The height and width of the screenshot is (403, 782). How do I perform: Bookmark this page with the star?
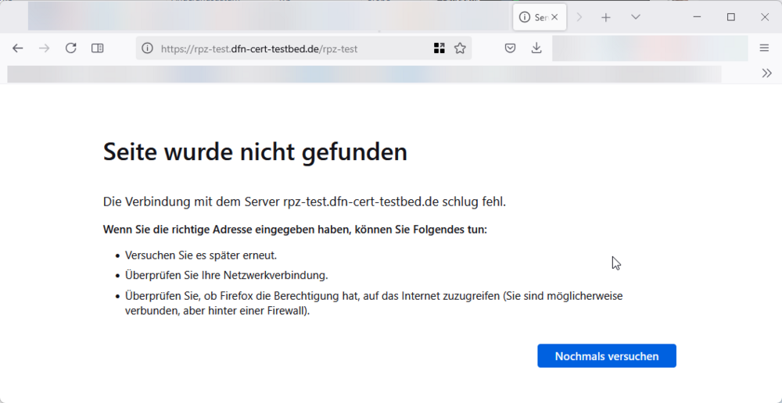460,48
